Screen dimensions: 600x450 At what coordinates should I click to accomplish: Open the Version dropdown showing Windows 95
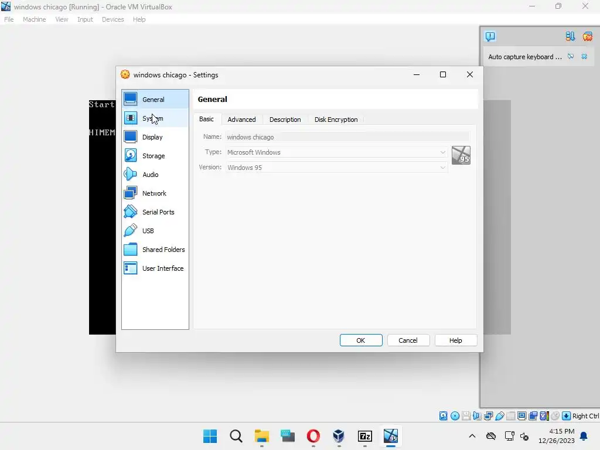point(336,168)
